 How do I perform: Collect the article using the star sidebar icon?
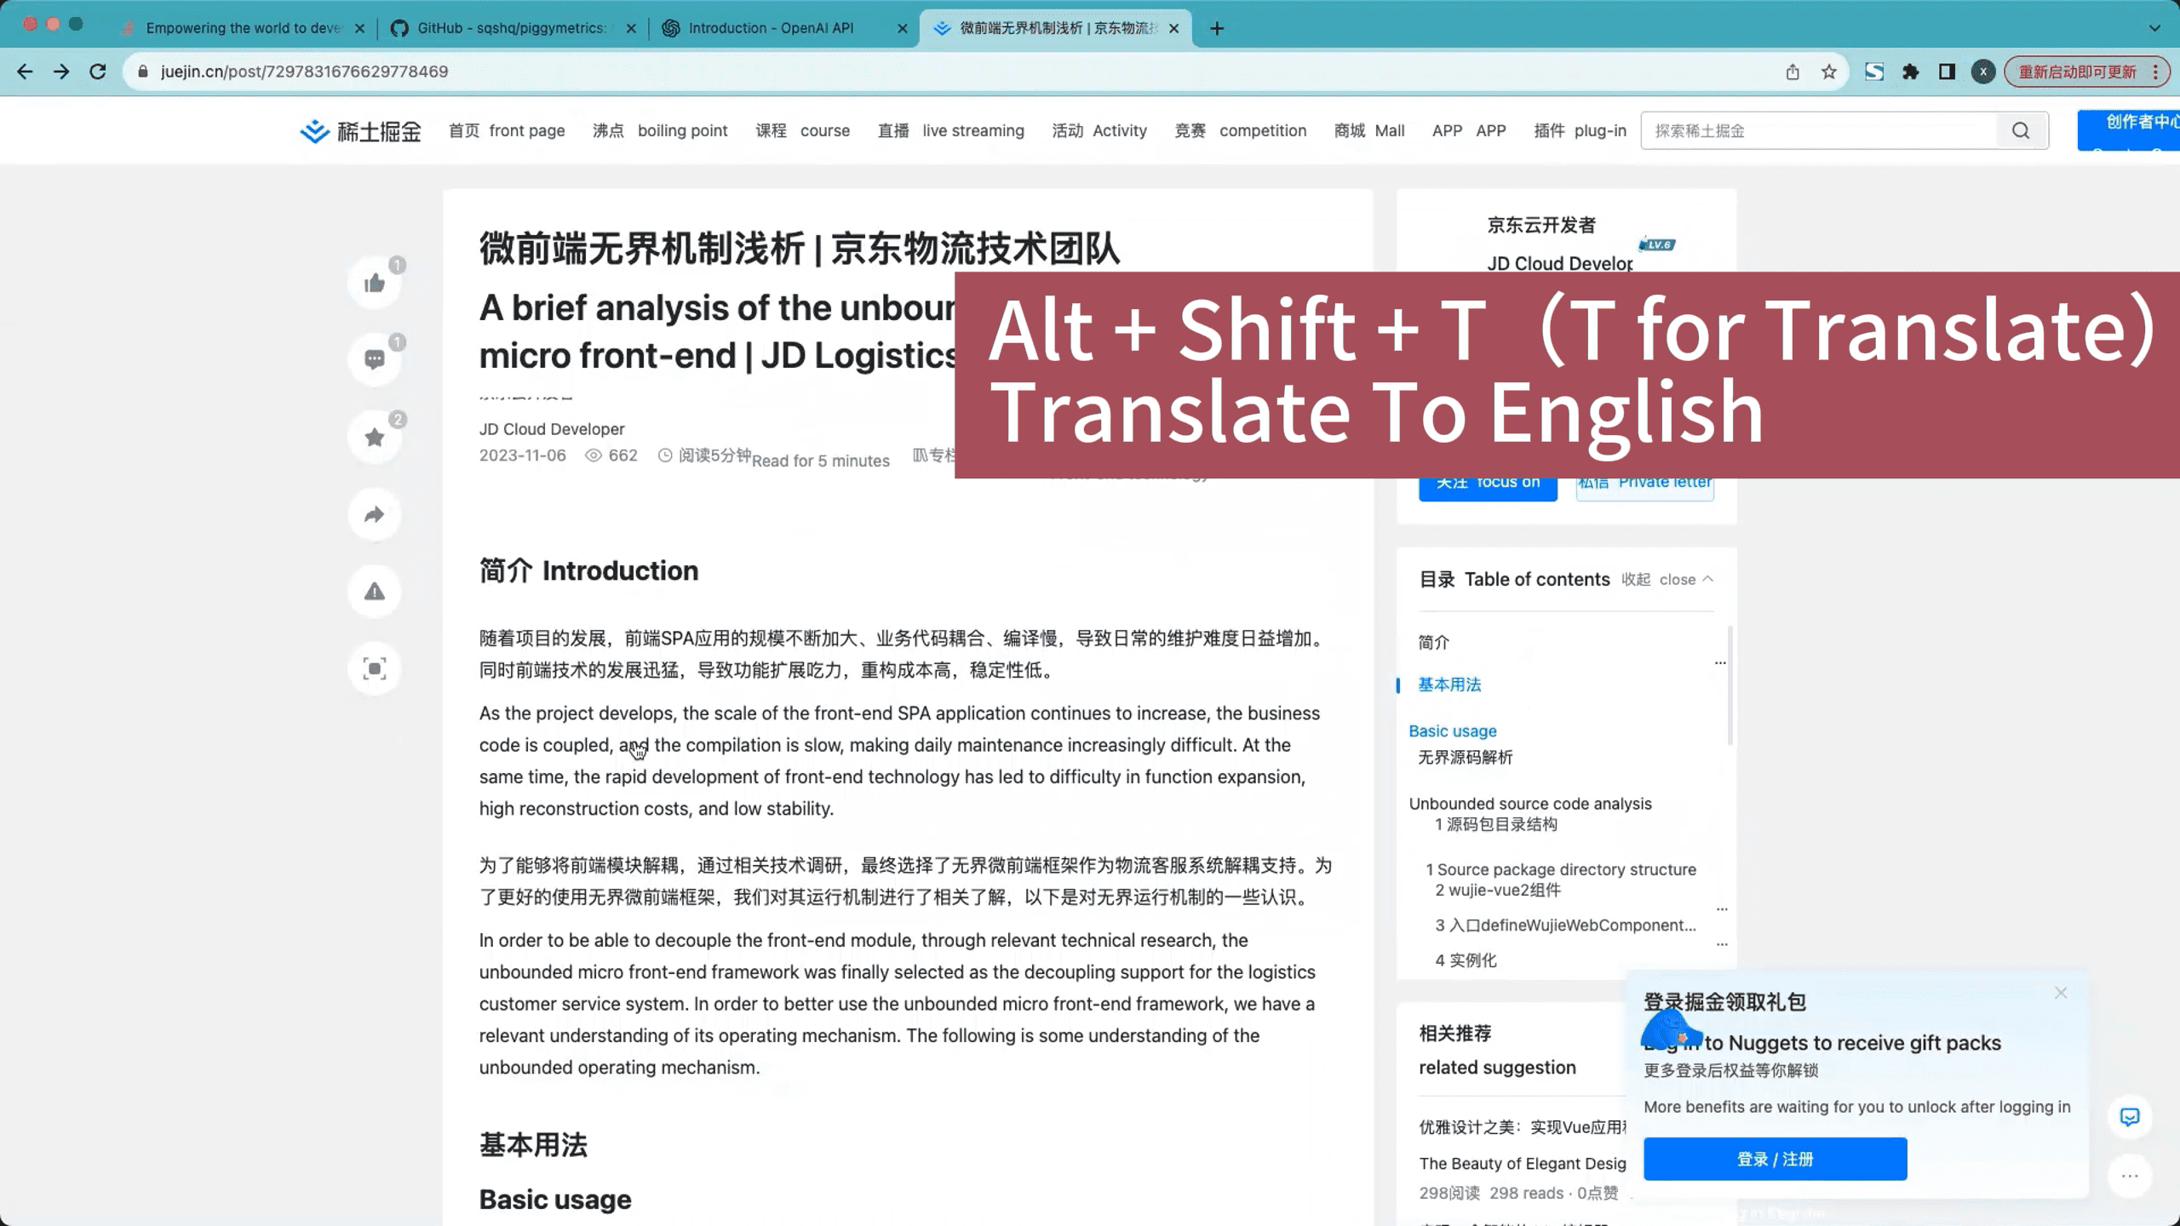click(x=375, y=436)
